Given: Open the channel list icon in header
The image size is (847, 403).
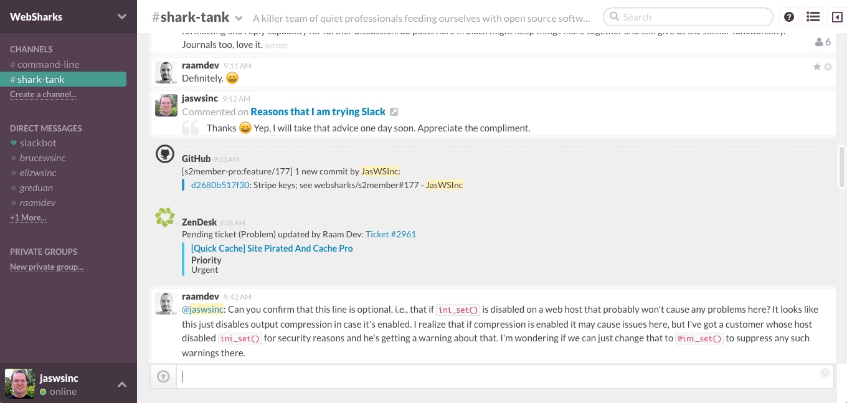Looking at the screenshot, I should pyautogui.click(x=813, y=17).
